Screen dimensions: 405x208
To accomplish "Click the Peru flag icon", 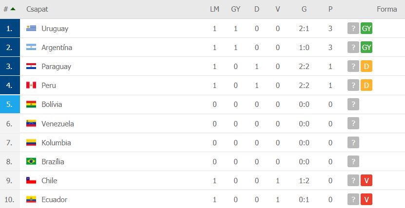I will (31, 86).
